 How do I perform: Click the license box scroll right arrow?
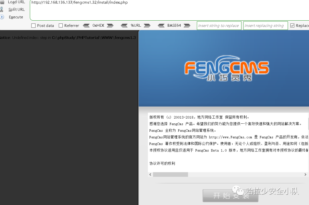click(x=306, y=174)
